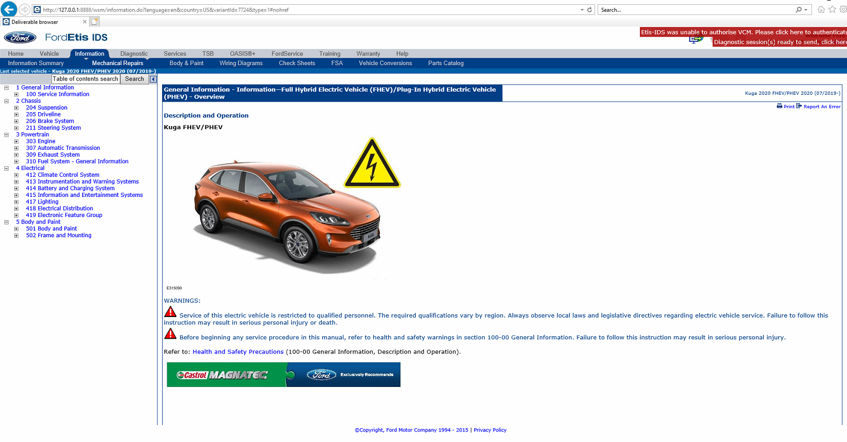847x442 pixels.
Task: Click the Table of contents search field
Action: click(x=85, y=79)
